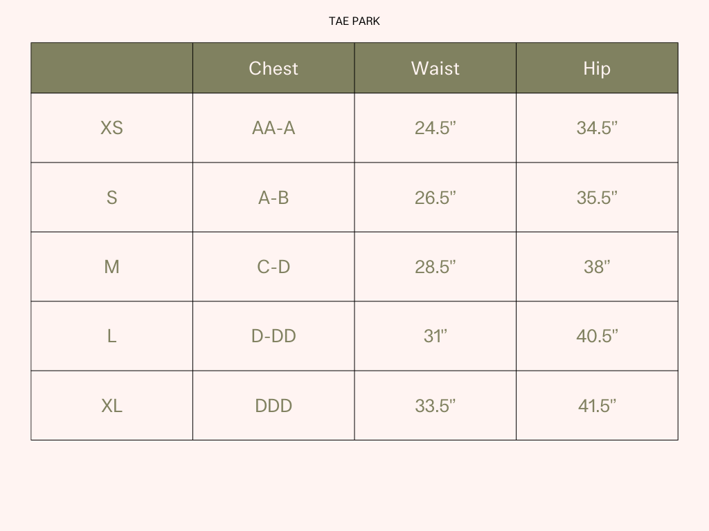The width and height of the screenshot is (709, 531).
Task: Click the C-D chest cell
Action: click(273, 267)
